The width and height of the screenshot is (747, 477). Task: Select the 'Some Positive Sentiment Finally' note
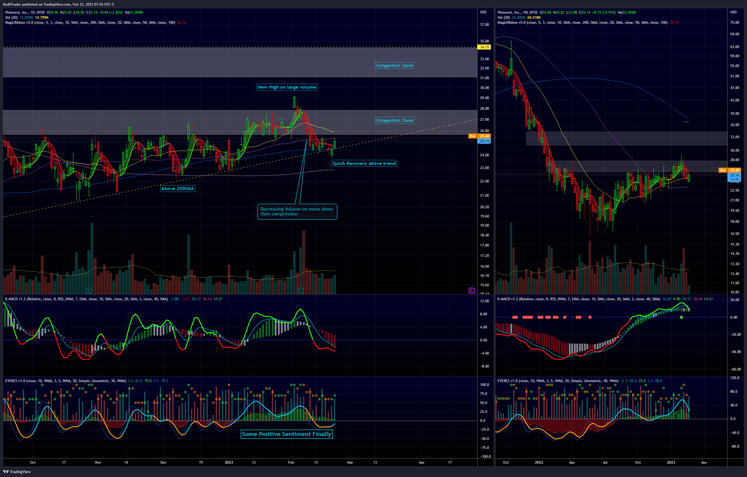287,434
